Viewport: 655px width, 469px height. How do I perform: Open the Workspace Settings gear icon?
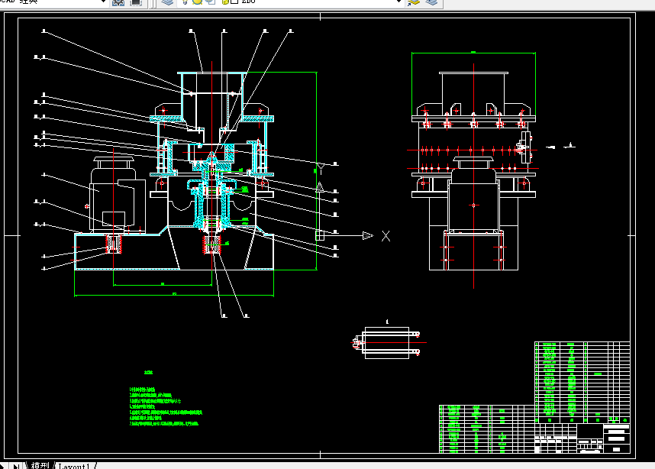[118, 2]
